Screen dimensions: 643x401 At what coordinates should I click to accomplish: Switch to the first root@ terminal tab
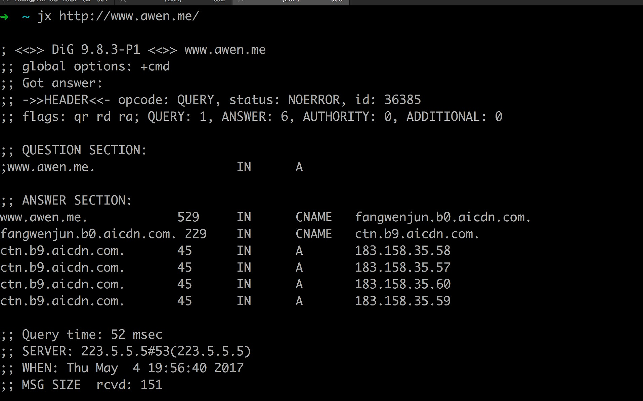[x=60, y=1]
